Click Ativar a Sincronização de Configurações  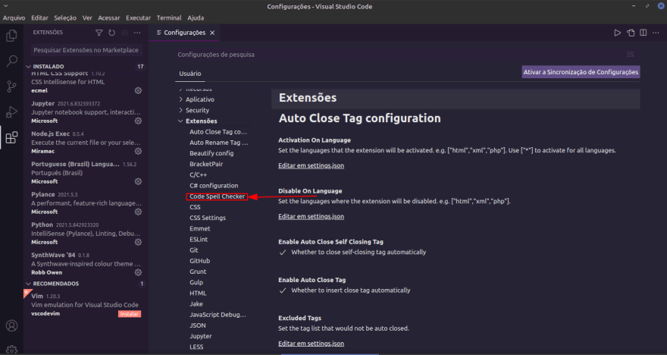pyautogui.click(x=581, y=72)
